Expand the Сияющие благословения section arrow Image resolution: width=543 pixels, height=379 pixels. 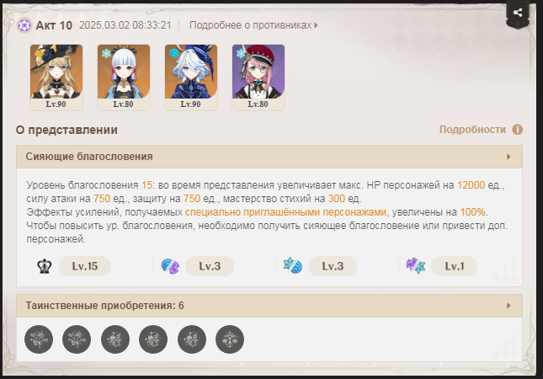pyautogui.click(x=508, y=157)
